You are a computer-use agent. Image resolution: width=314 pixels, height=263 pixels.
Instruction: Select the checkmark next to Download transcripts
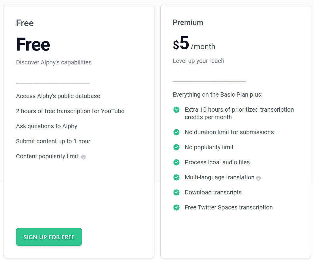pyautogui.click(x=176, y=192)
